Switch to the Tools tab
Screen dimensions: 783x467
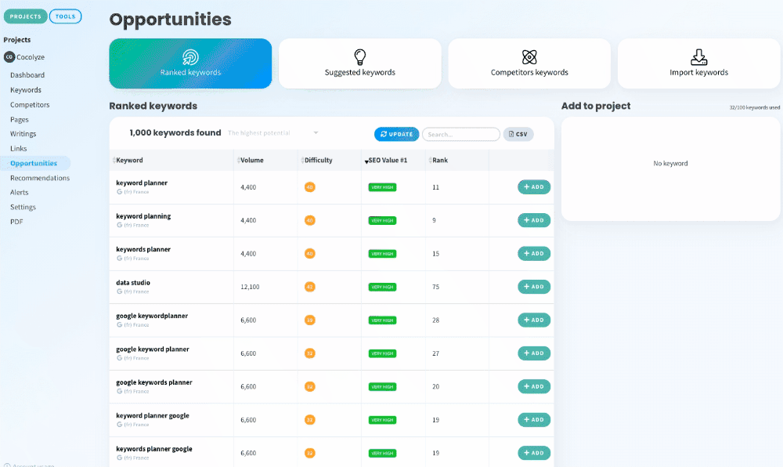[x=66, y=16]
